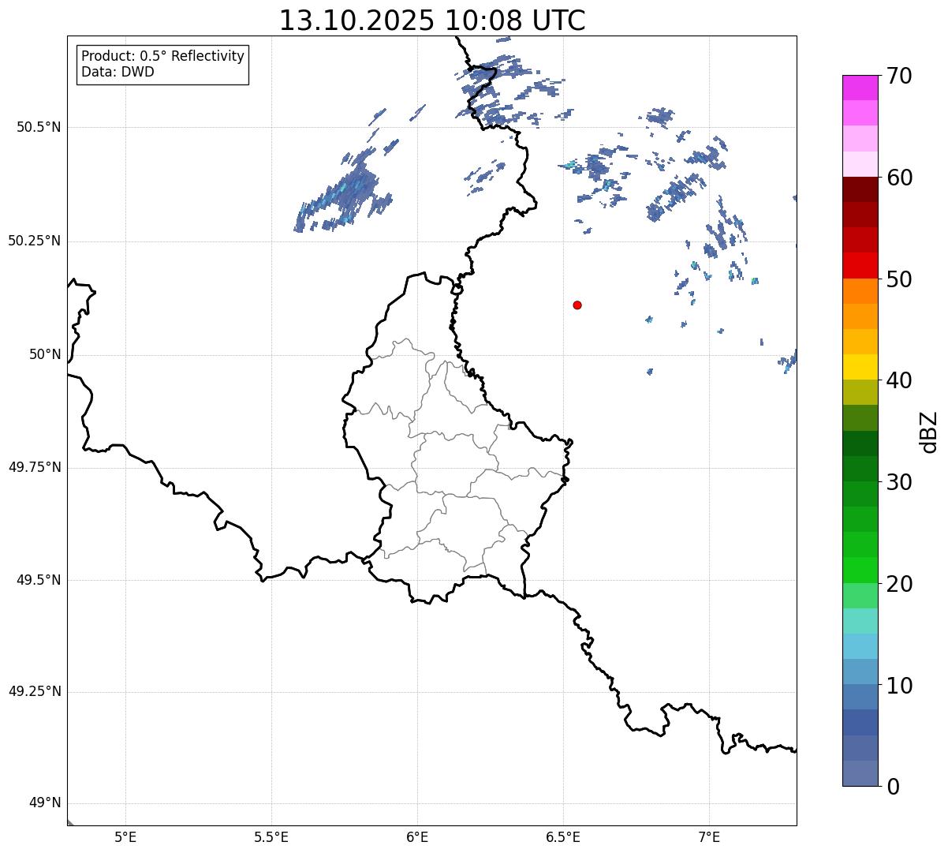
Task: Click the bright green colorbar swatch above 20
Action: (x=860, y=570)
